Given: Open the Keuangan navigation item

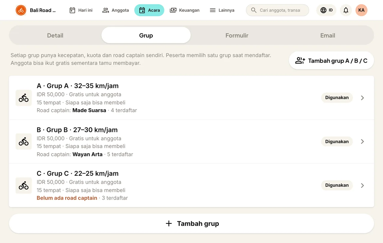Looking at the screenshot, I should [x=185, y=10].
